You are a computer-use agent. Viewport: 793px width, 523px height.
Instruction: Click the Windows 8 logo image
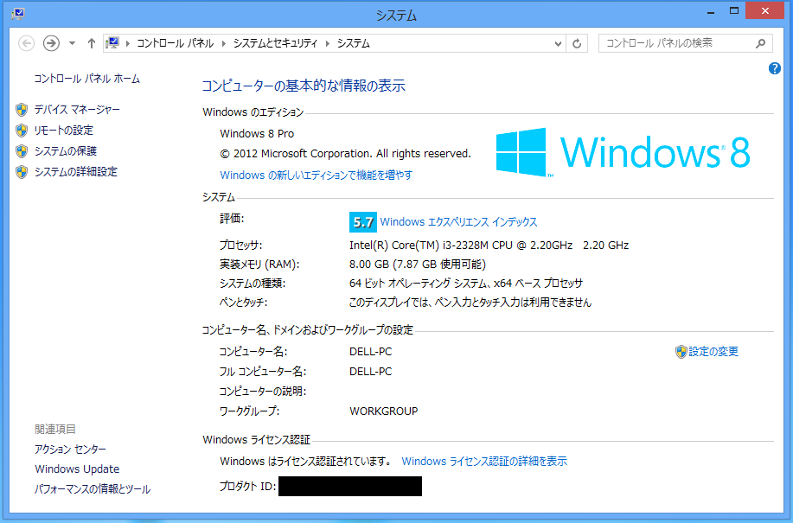pyautogui.click(x=623, y=152)
